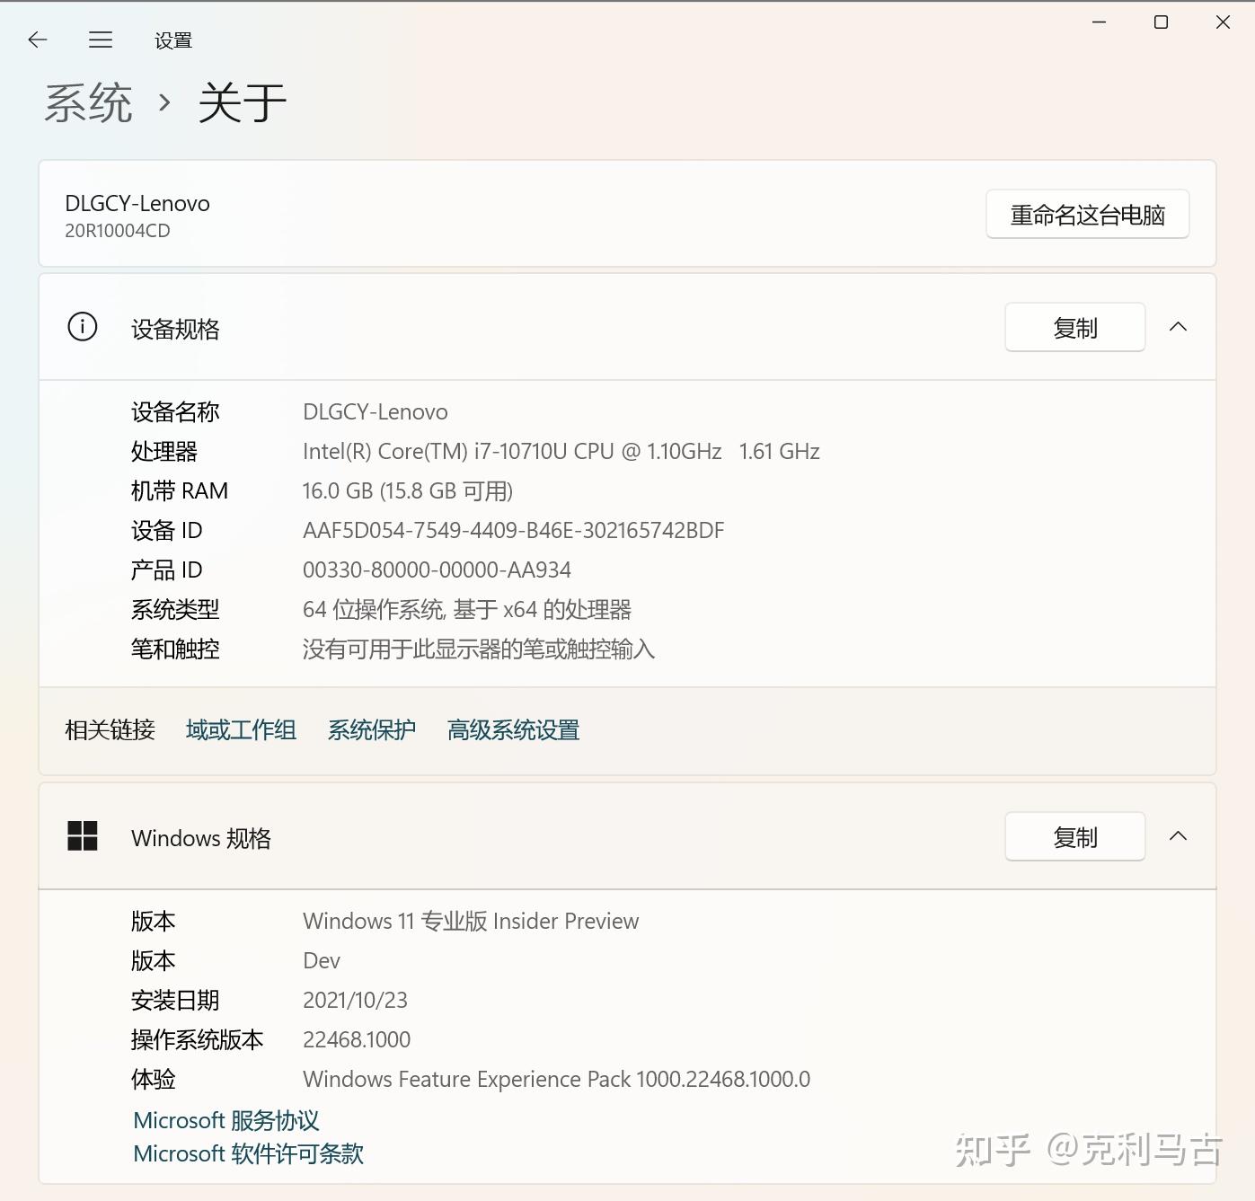
Task: Select the device ID AAF5D054-7549-4409-B46E-302165742BDF
Action: click(x=513, y=531)
